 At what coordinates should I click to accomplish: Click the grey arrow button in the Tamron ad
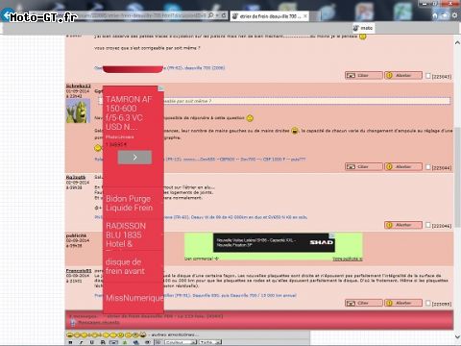[x=134, y=158]
